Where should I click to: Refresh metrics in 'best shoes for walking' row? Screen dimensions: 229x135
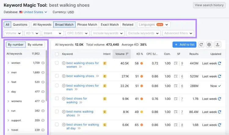(x=219, y=99)
